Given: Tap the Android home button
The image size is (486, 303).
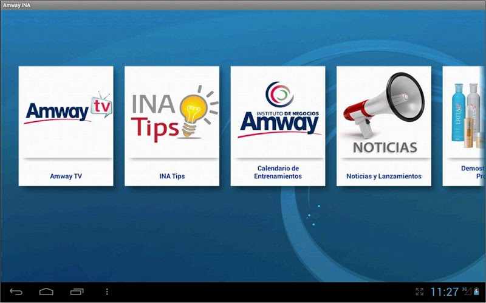Looking at the screenshot, I should (46, 291).
